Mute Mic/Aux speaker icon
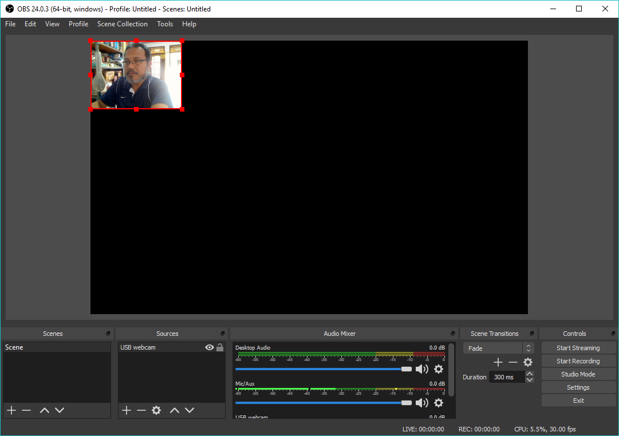The height and width of the screenshot is (436, 619). tap(422, 403)
